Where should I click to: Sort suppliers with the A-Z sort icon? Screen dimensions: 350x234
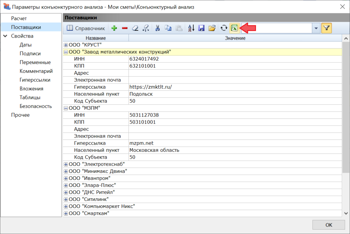point(191,28)
